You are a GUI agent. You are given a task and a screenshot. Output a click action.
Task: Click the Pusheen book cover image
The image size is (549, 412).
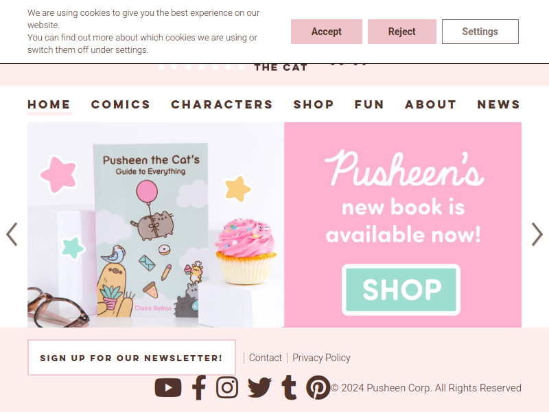(x=152, y=229)
